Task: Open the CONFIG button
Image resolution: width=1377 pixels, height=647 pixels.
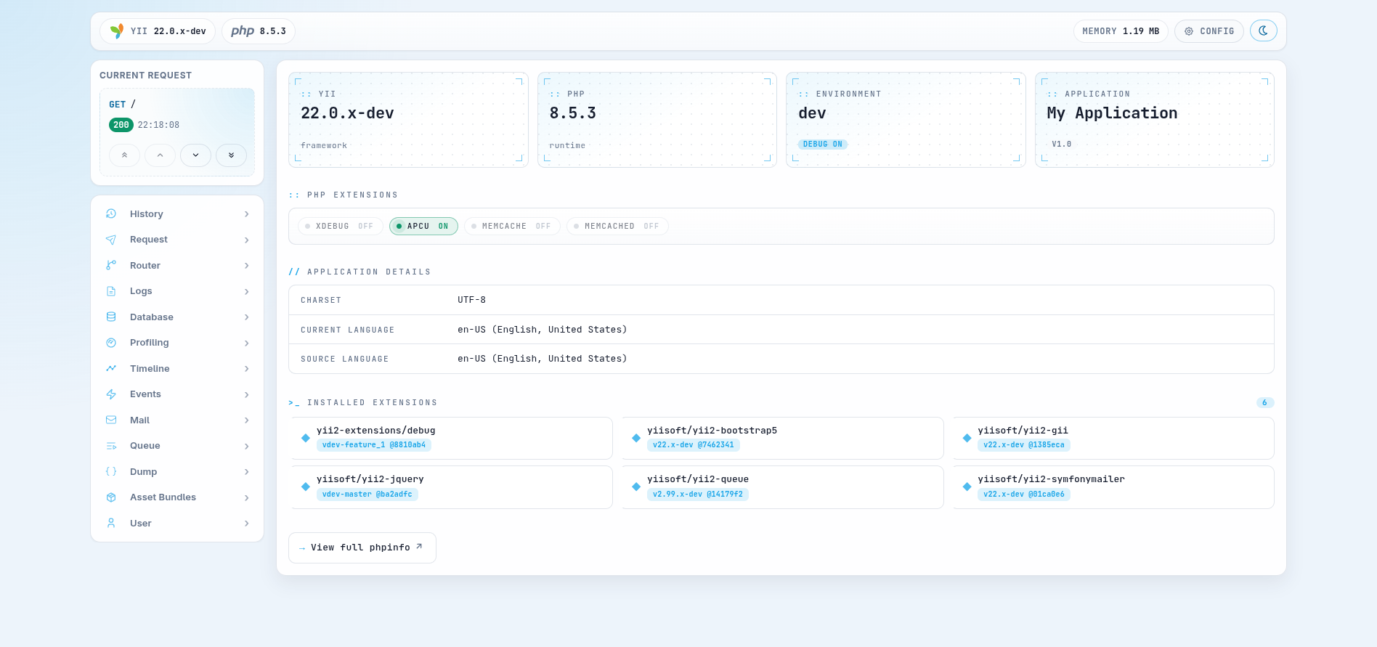Action: tap(1209, 31)
